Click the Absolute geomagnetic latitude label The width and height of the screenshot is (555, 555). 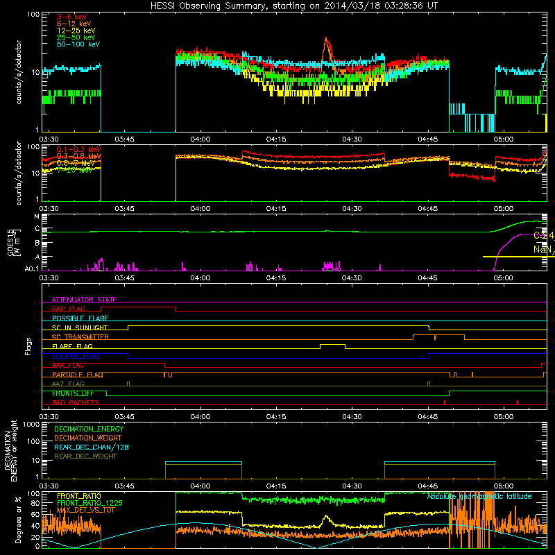[x=479, y=496]
